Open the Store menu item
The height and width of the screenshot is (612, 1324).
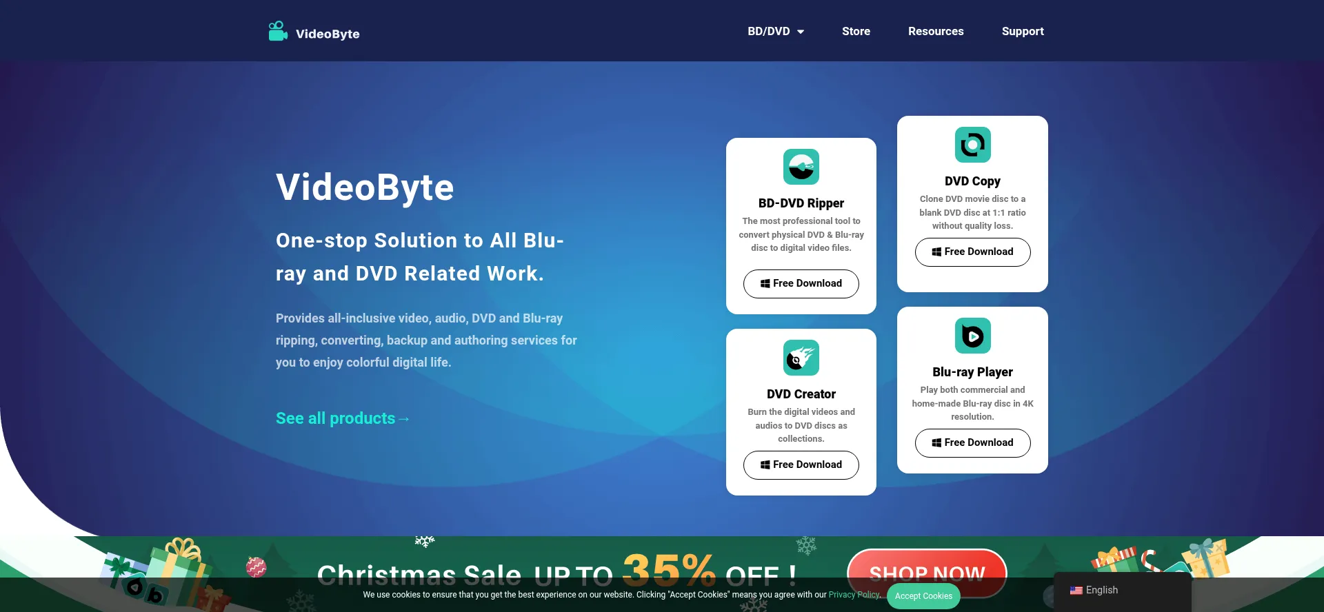tap(856, 32)
